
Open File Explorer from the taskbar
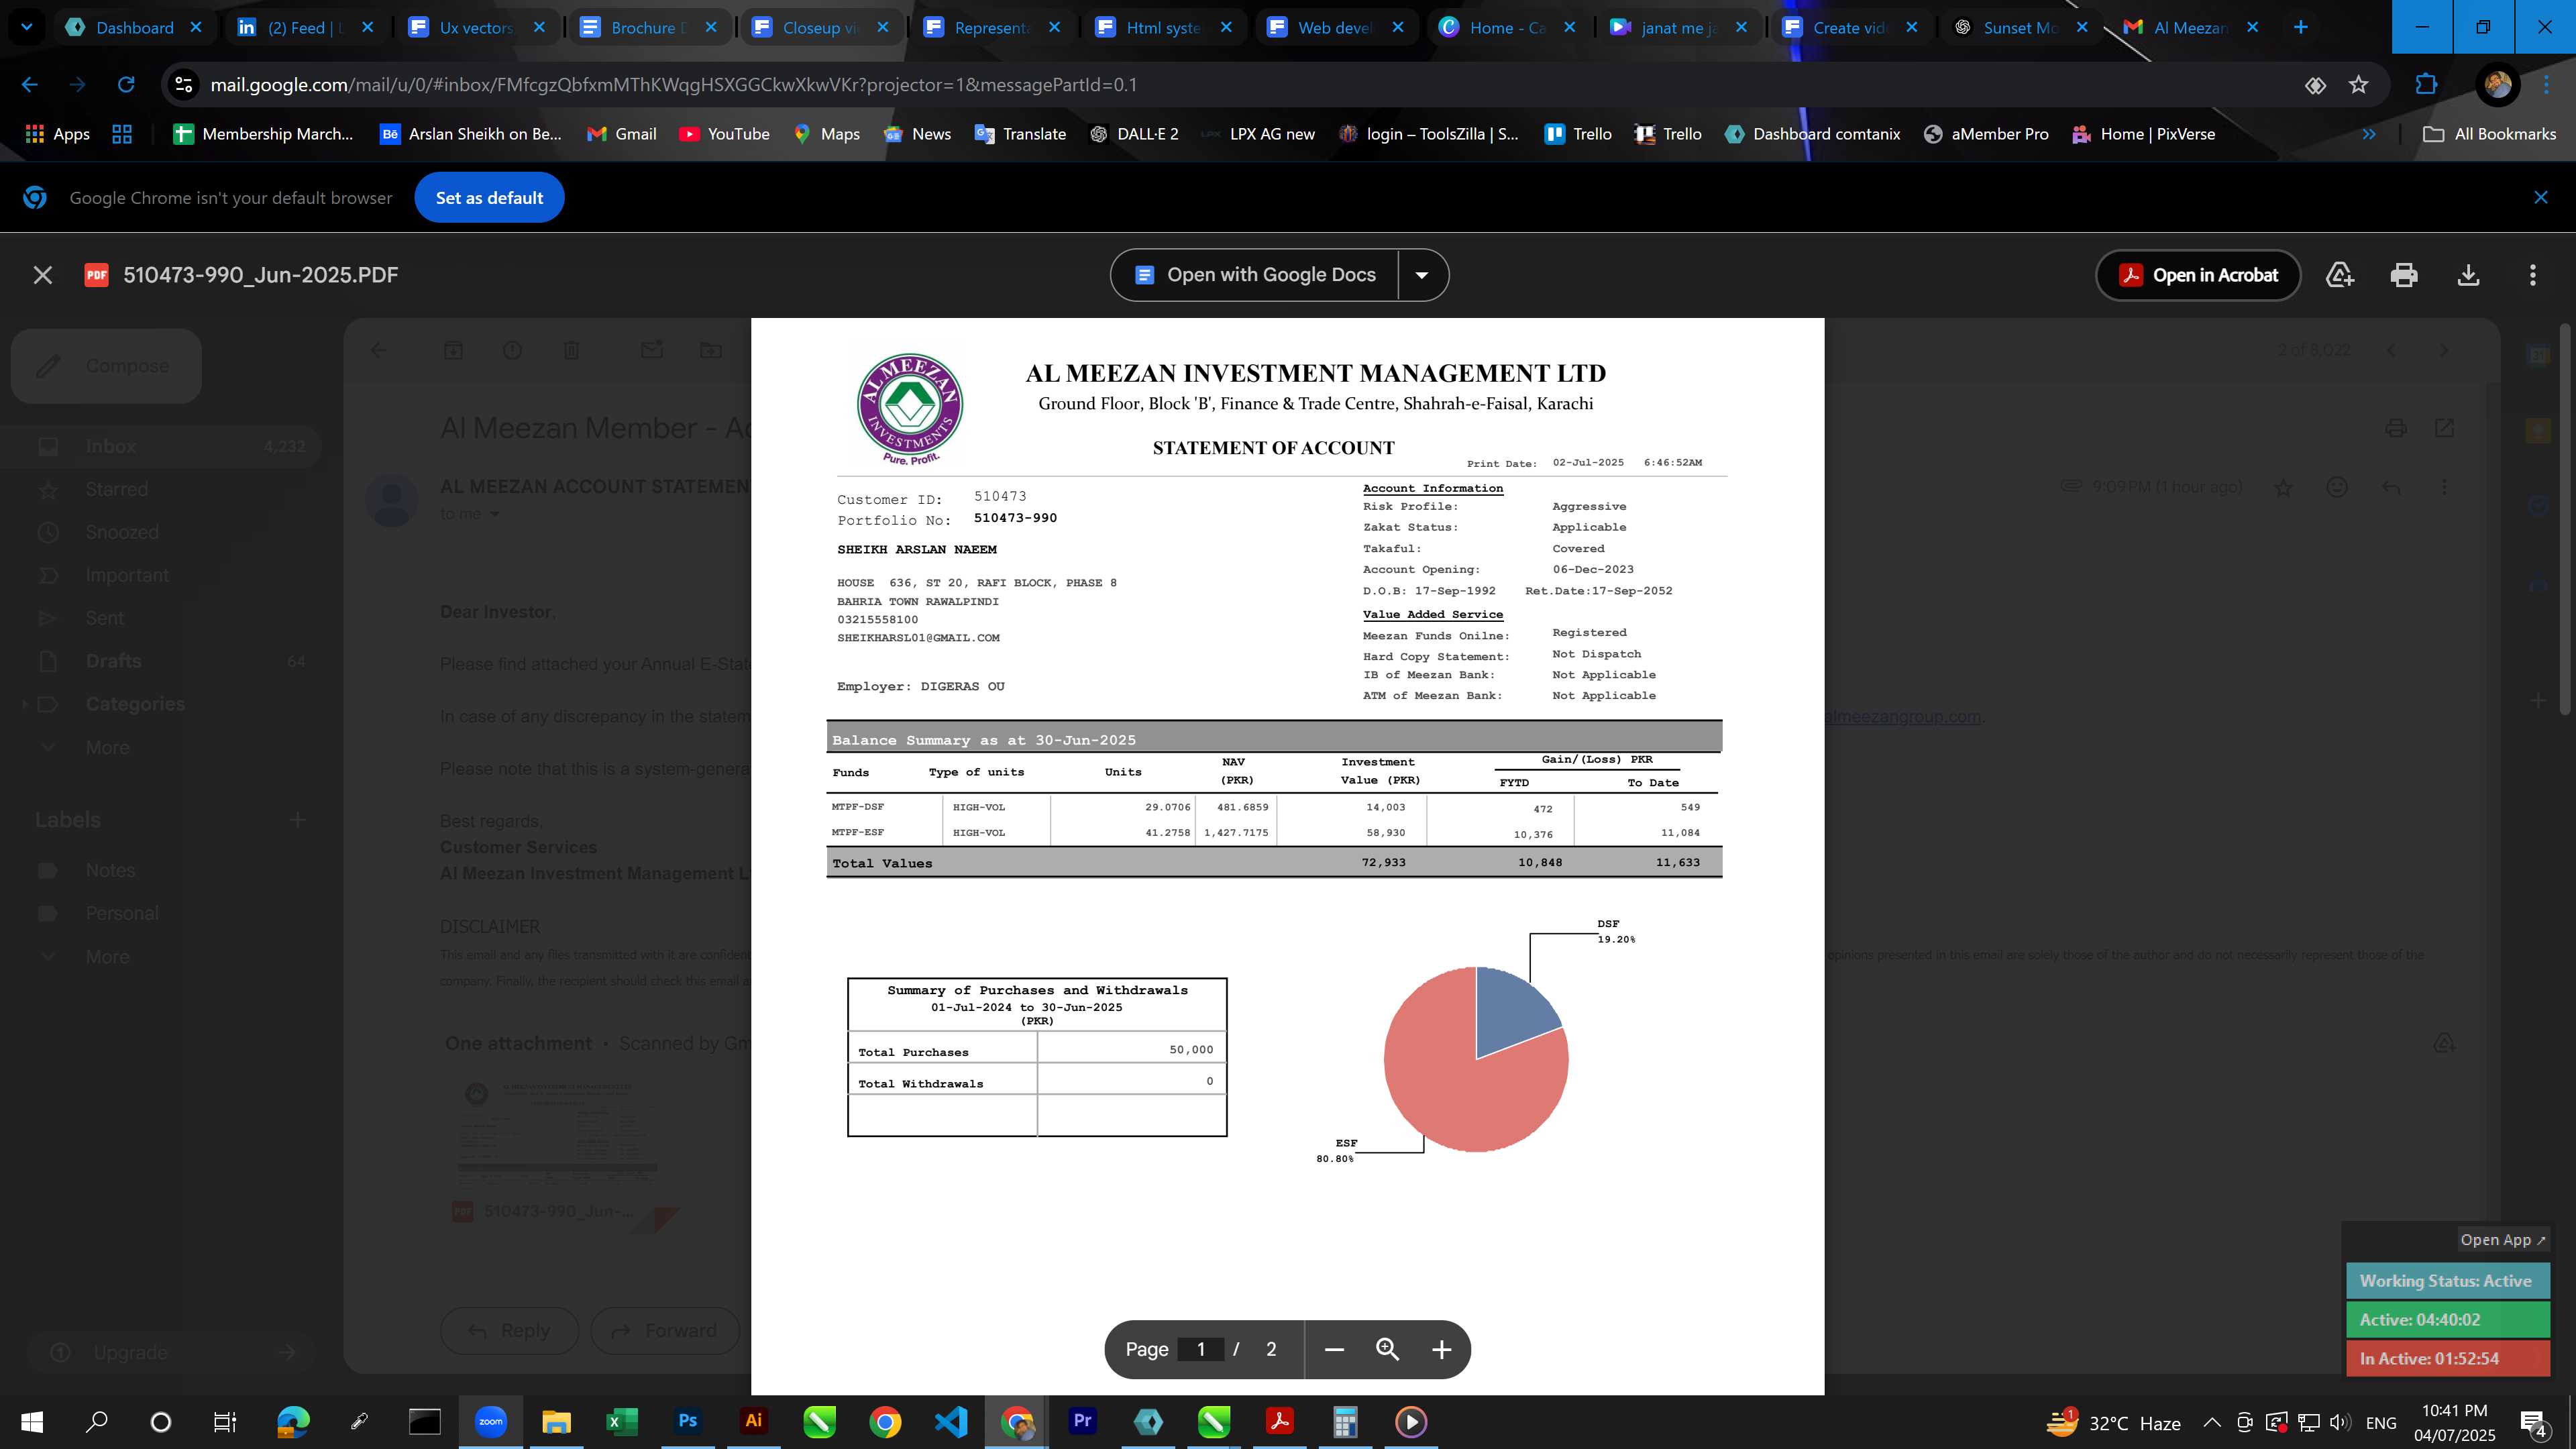[556, 1422]
